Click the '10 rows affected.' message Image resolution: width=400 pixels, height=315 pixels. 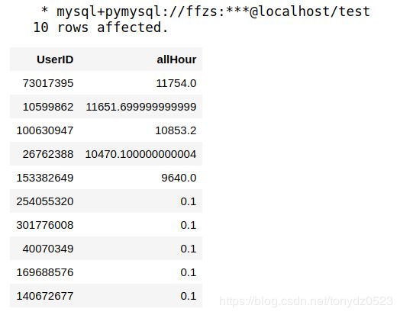101,27
